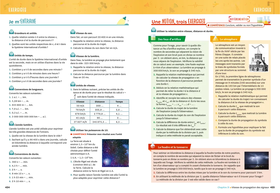This screenshot has width=280, height=193.
Task: Click "Vitesse de propagation des signaux" in the footer
Action: (x=250, y=187)
